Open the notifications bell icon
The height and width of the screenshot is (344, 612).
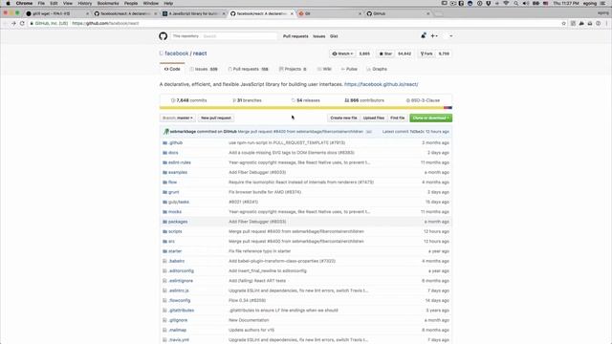tap(424, 36)
